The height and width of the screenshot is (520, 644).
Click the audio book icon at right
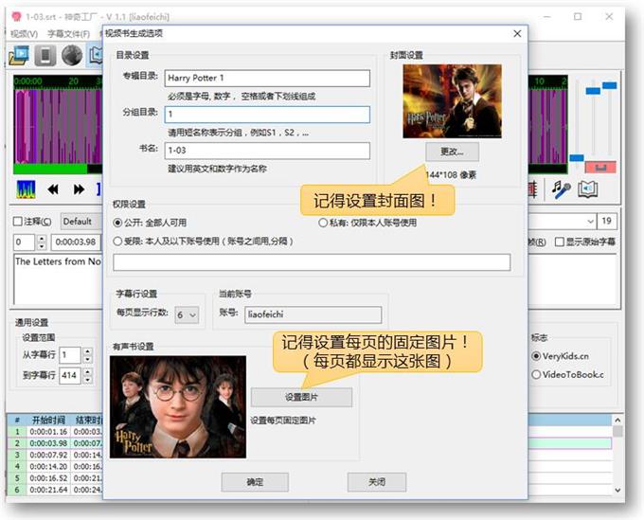pyautogui.click(x=588, y=188)
